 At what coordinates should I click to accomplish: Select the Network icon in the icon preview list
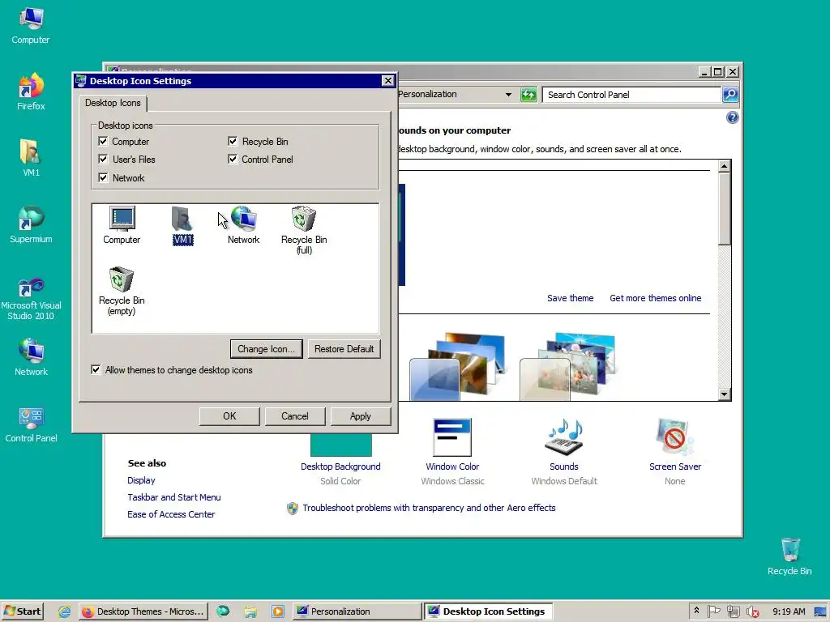tap(243, 225)
